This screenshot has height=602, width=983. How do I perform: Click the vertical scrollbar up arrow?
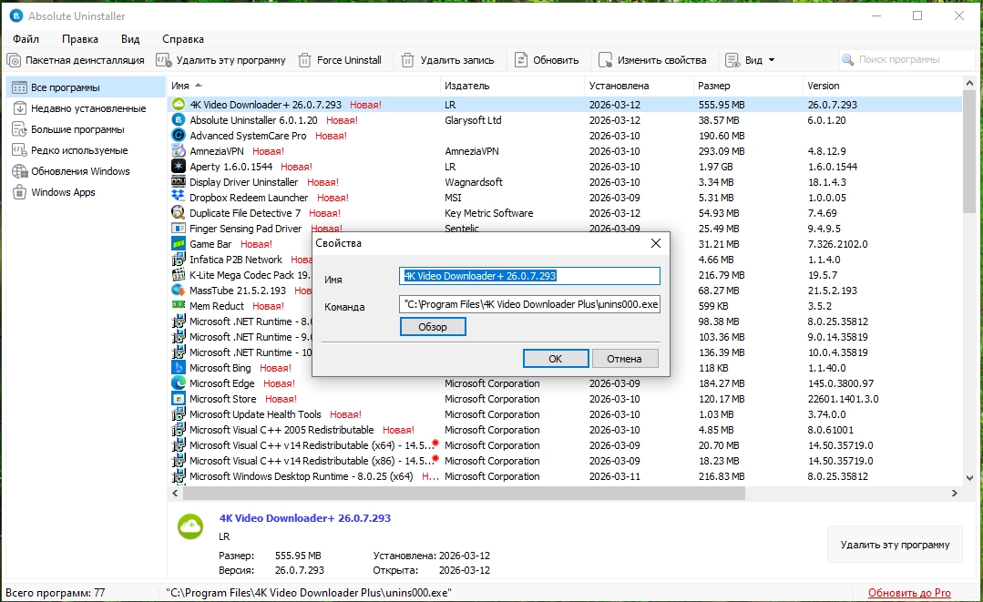point(969,83)
